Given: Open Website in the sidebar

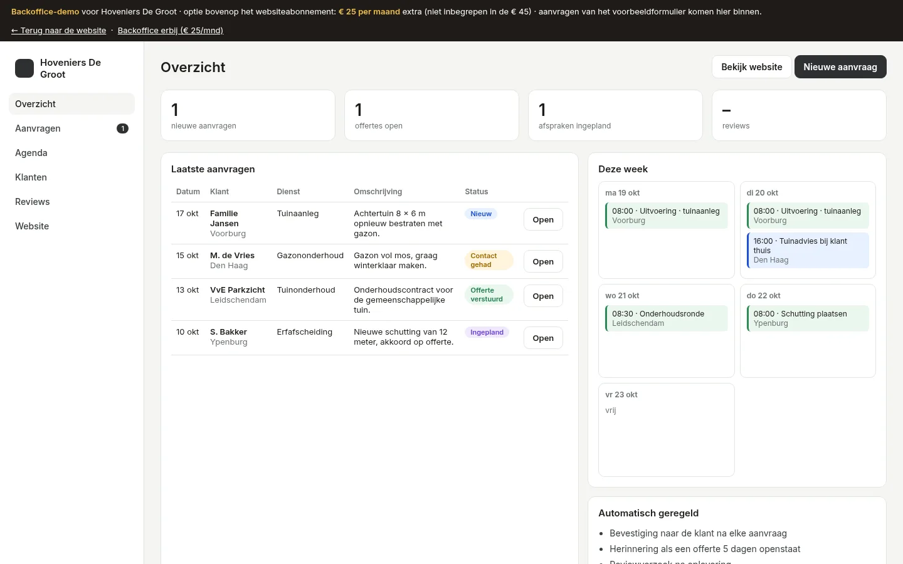Looking at the screenshot, I should (x=71, y=226).
